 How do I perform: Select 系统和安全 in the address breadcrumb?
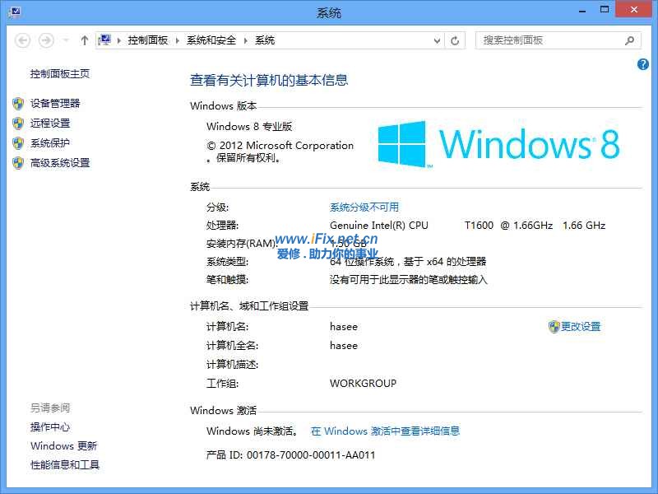(211, 40)
